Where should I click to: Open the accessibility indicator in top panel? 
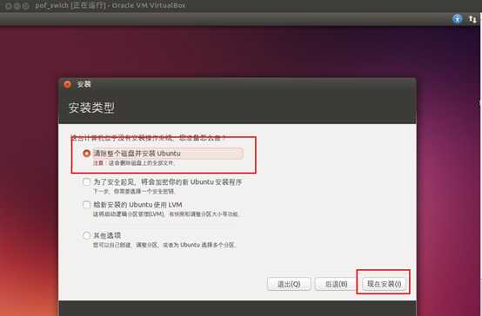(x=457, y=19)
